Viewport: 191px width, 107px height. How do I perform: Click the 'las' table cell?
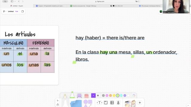tap(47, 67)
